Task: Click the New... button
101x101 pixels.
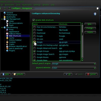Action: click(x=90, y=24)
